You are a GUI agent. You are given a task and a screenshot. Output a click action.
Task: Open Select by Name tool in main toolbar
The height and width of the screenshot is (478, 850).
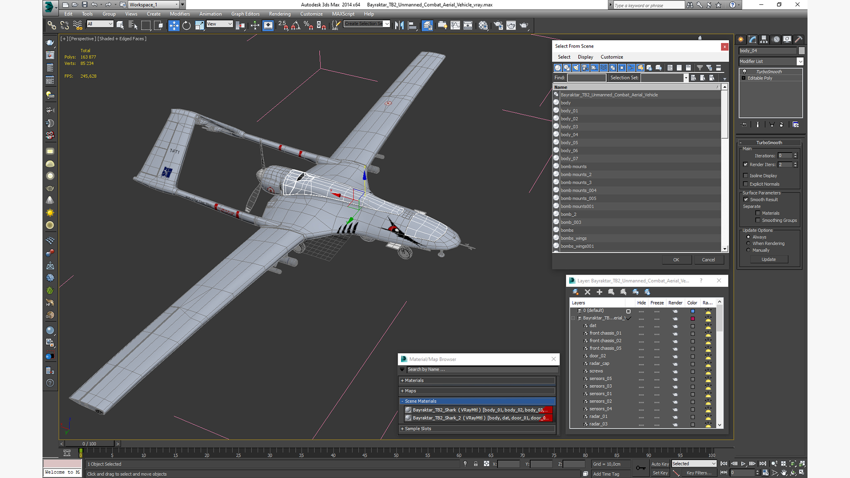point(132,25)
